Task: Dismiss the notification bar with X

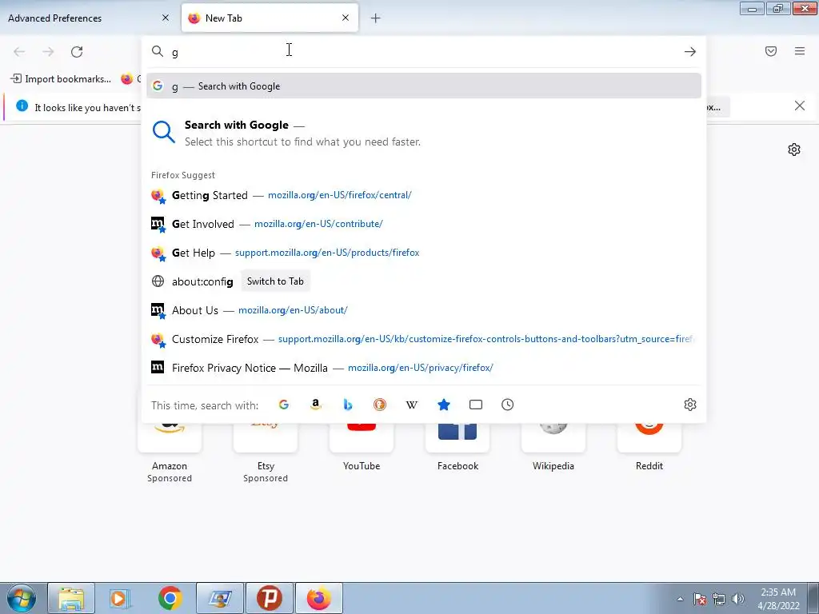Action: (800, 106)
